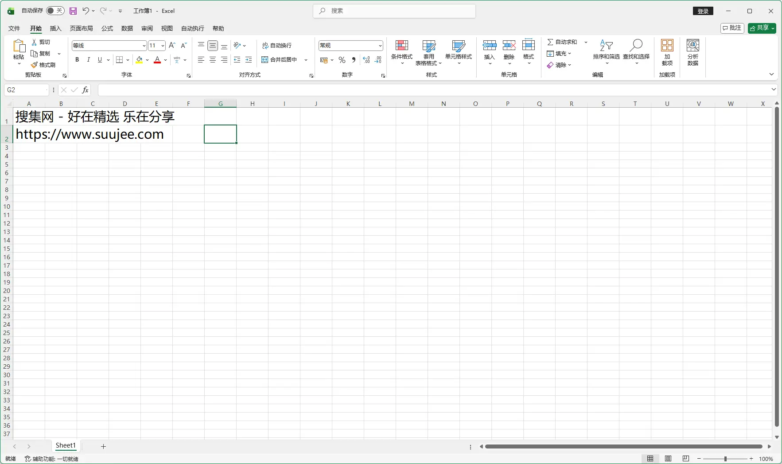Open the font size dropdown
This screenshot has width=782, height=464.
[163, 46]
